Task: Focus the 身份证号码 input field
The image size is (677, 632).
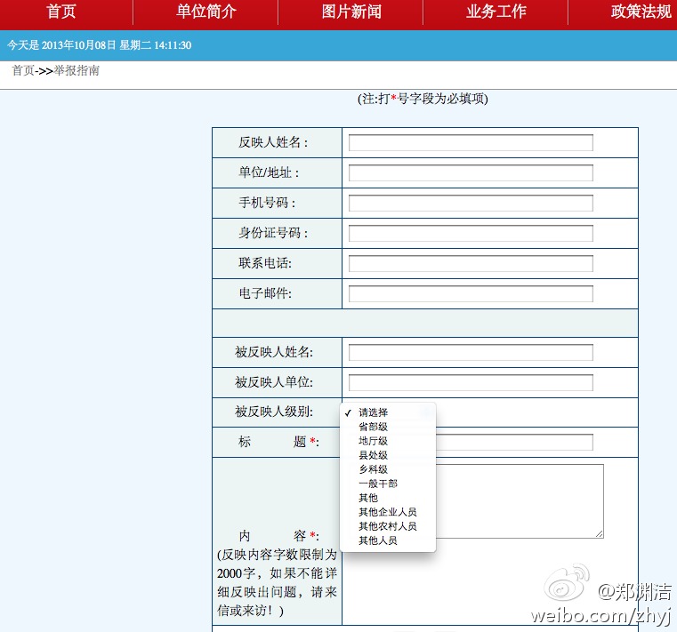Action: click(x=471, y=234)
